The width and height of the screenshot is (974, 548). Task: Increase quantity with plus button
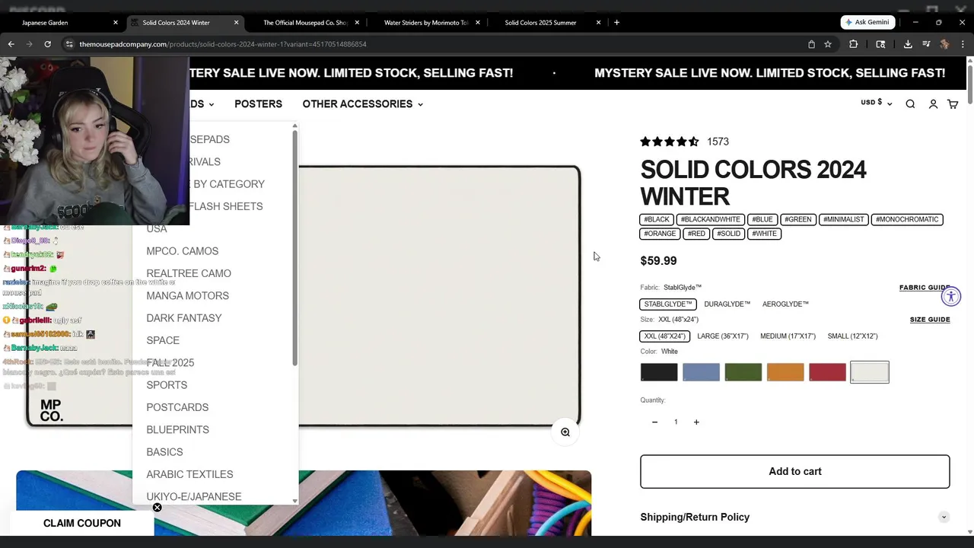click(696, 422)
